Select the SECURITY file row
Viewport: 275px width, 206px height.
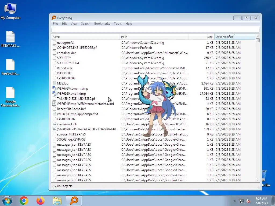(x=153, y=58)
